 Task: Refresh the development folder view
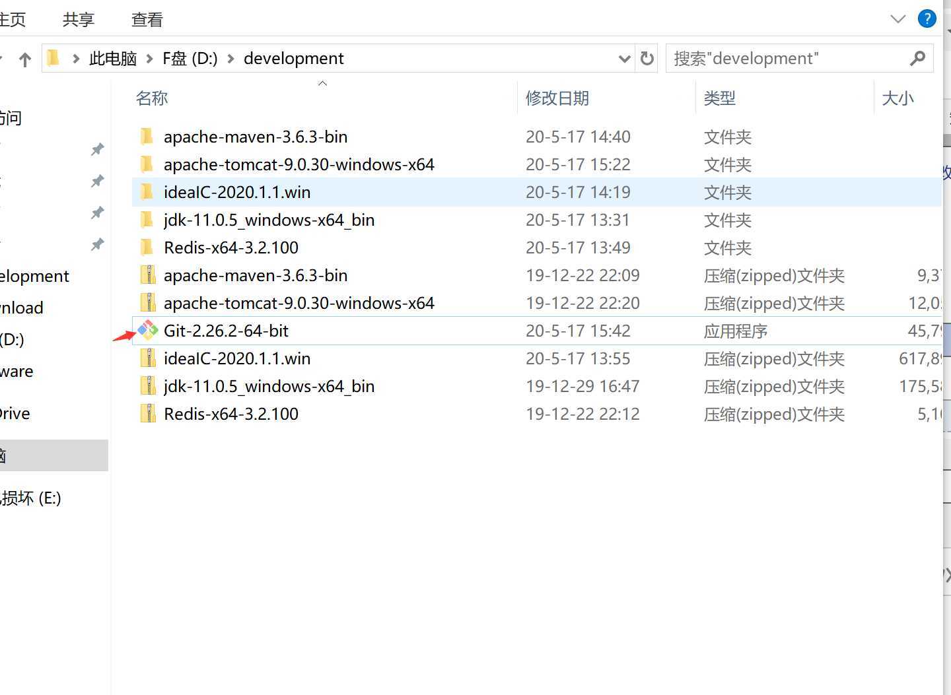647,59
